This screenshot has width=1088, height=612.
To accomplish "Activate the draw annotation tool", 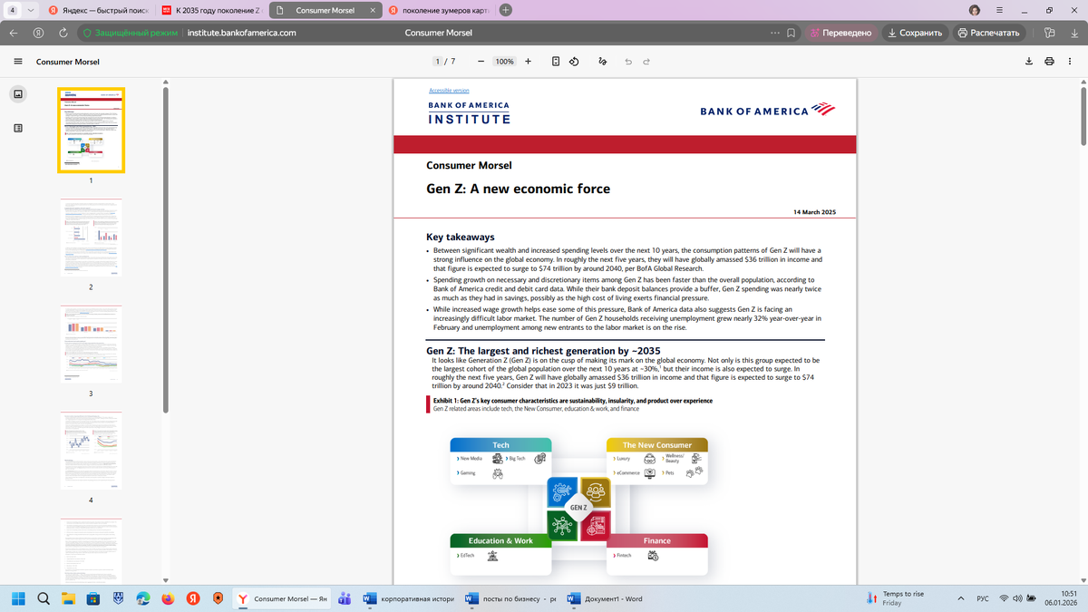I will click(x=602, y=62).
